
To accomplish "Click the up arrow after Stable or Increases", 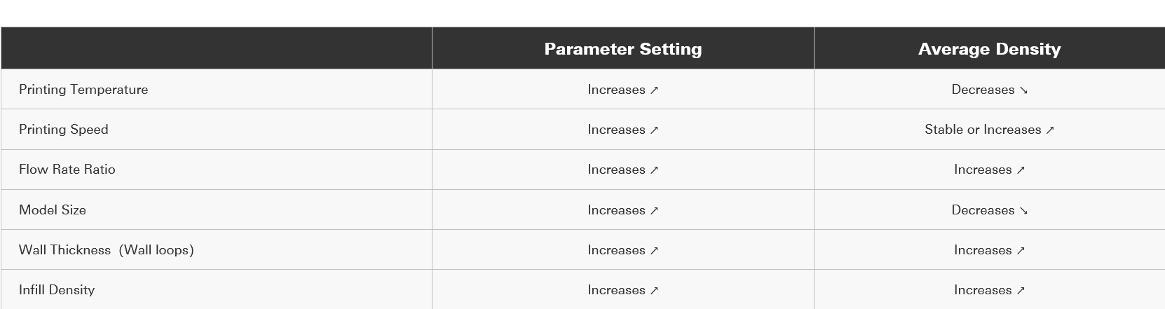I will [1049, 130].
